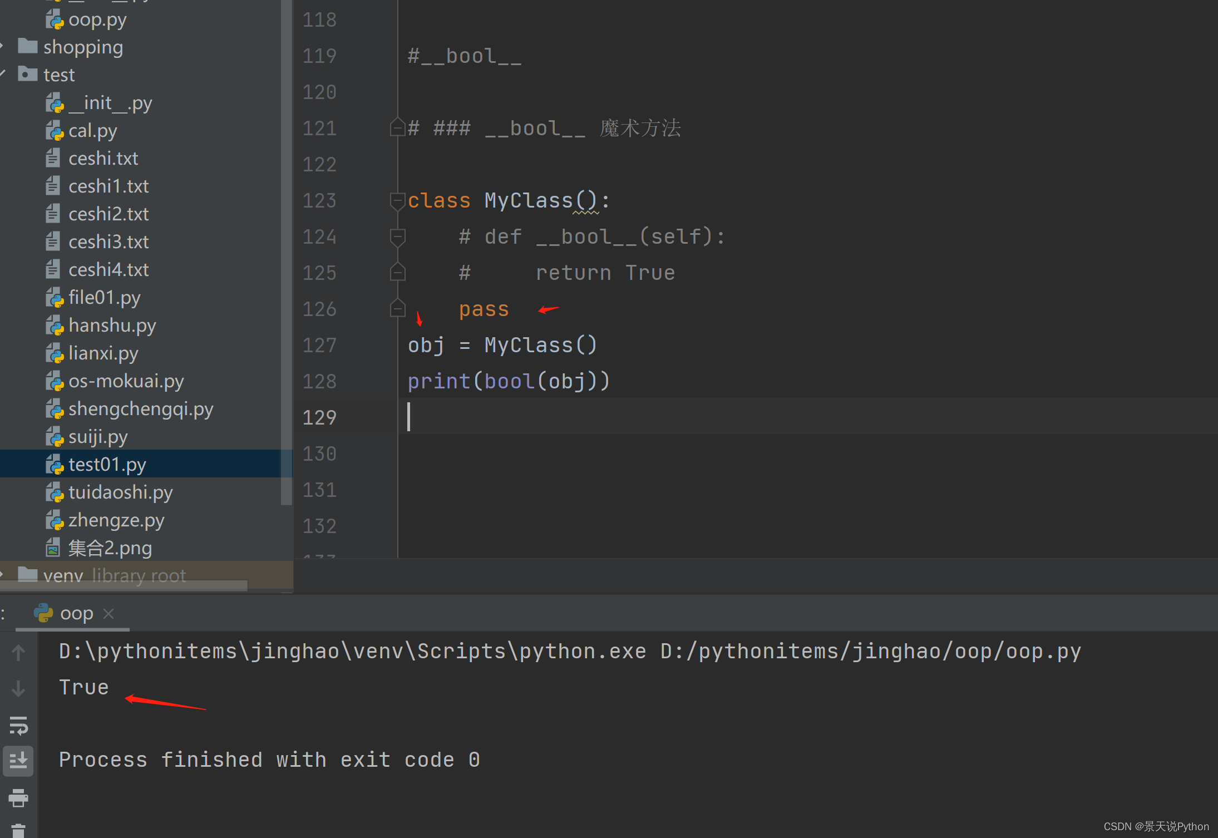Click the project tree horizontal scrollbar
This screenshot has width=1218, height=838.
coord(124,585)
